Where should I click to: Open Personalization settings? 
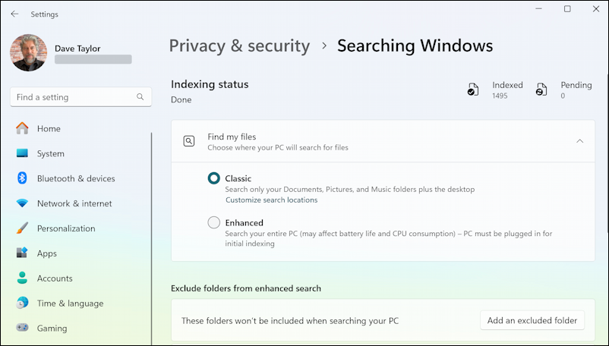(66, 228)
